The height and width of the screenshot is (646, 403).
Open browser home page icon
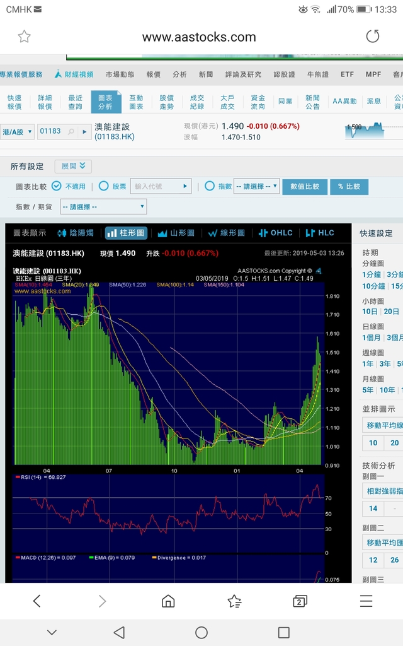[x=168, y=601]
